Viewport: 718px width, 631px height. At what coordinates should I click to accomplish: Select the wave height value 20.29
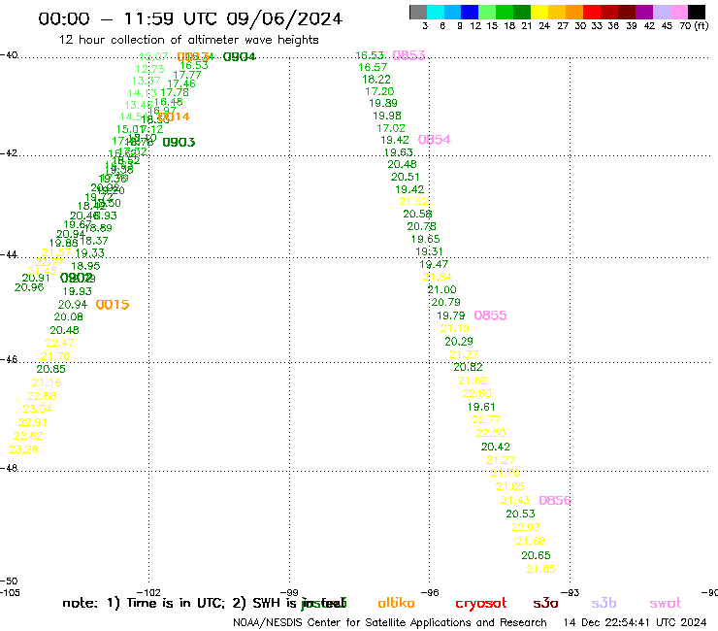point(459,341)
